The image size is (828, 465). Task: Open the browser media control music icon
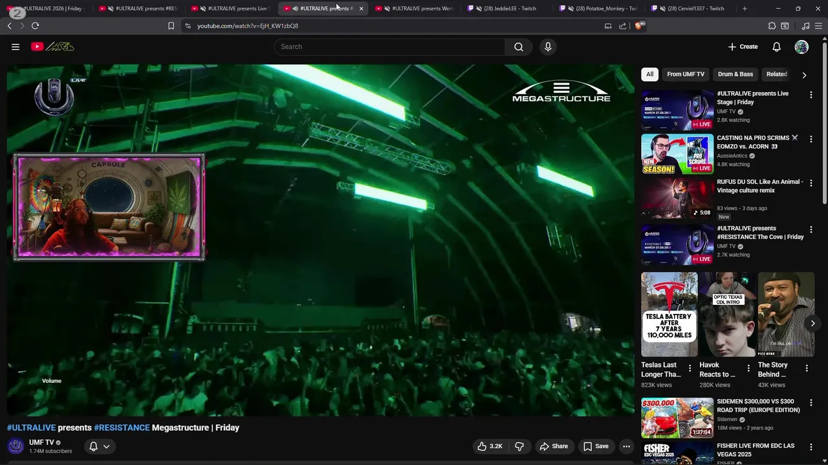point(805,26)
